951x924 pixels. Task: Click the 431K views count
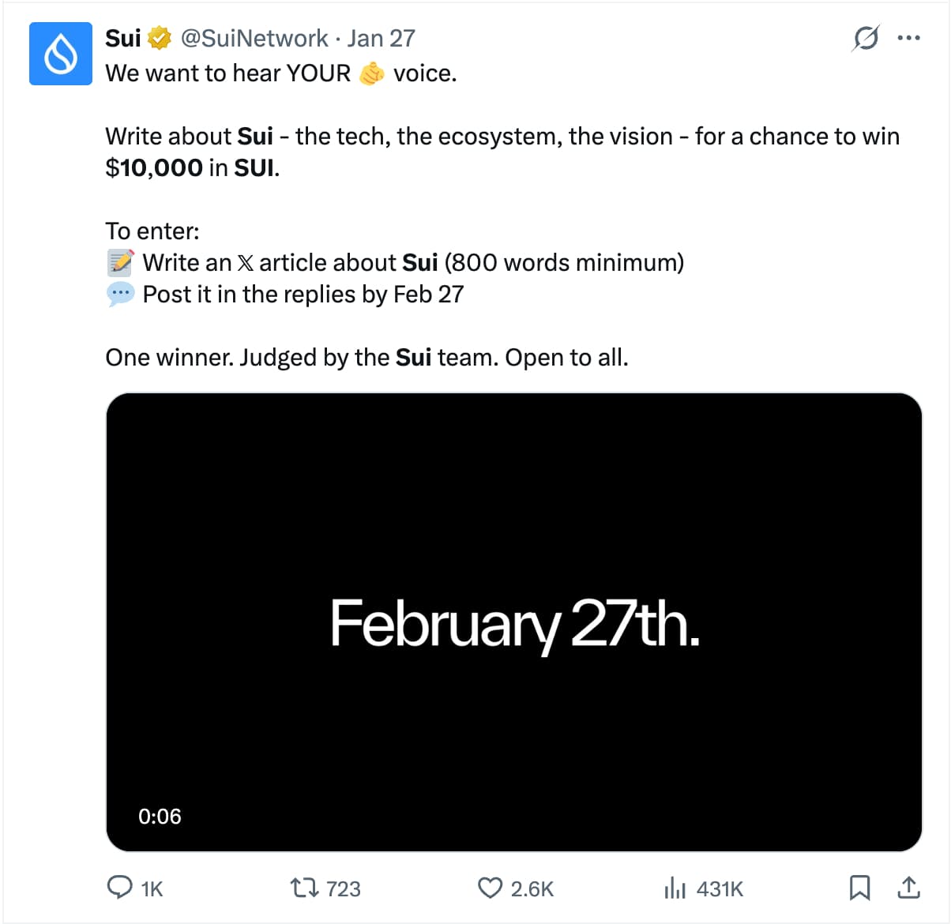coord(720,888)
